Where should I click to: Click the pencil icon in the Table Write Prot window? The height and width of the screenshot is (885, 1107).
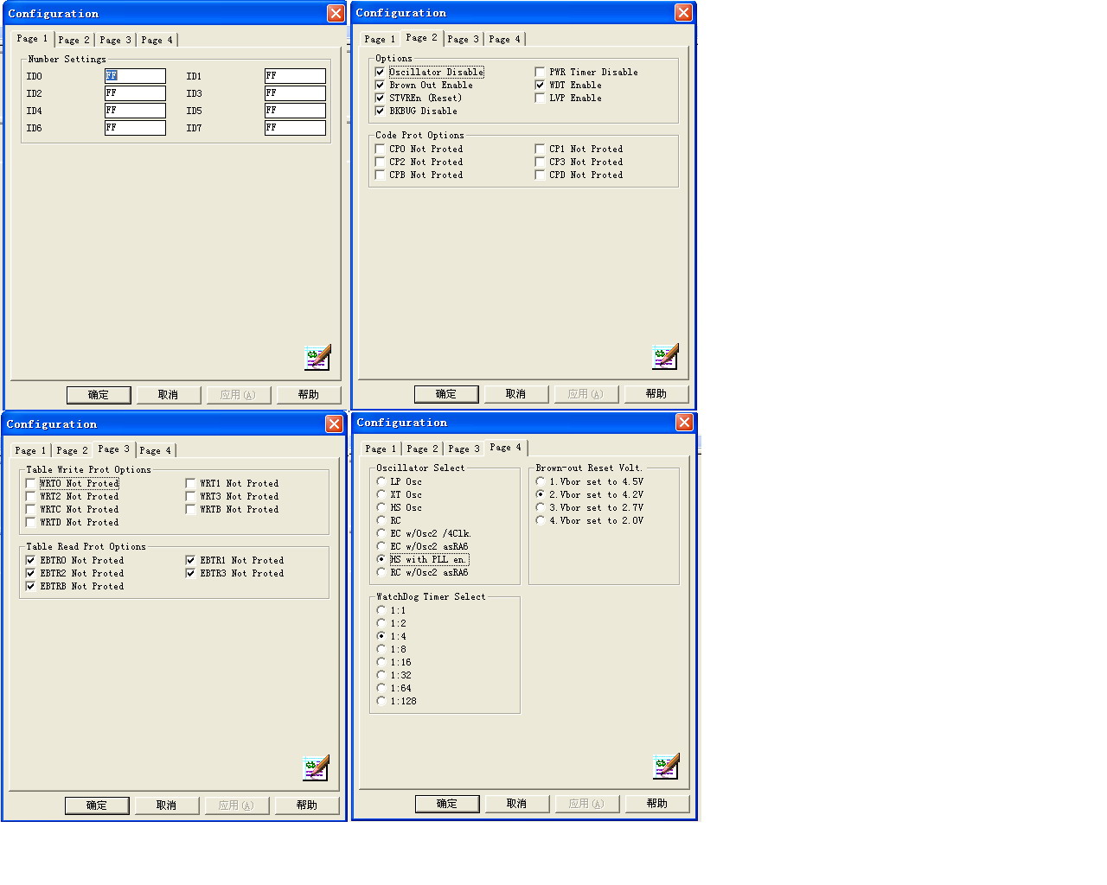point(316,767)
